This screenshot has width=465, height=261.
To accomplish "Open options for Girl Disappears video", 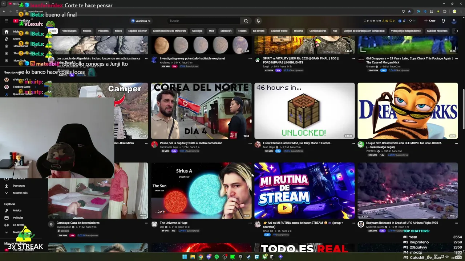I will coord(456,59).
